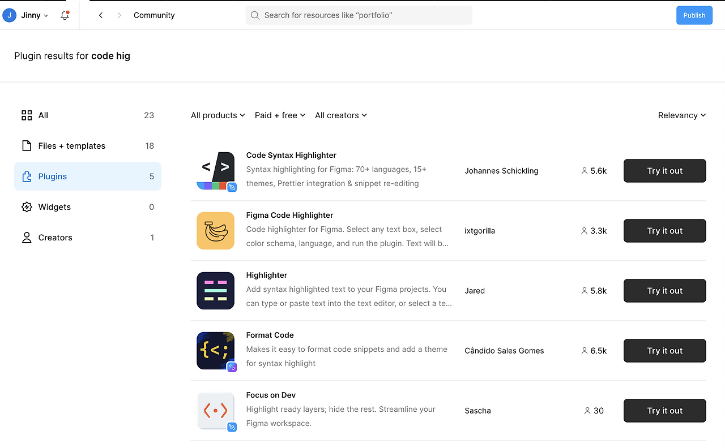The image size is (725, 448).
Task: Click user count icon for Code Syntax Highlighter
Action: pos(585,171)
